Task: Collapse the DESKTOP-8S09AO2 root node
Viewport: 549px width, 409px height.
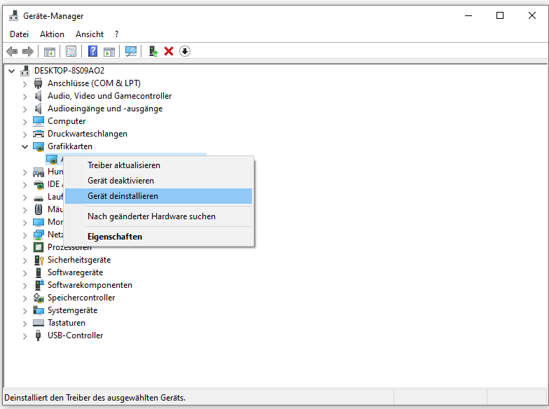Action: (x=11, y=71)
